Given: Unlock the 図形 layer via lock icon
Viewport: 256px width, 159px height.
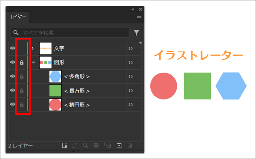Looking at the screenshot, I should coord(22,62).
